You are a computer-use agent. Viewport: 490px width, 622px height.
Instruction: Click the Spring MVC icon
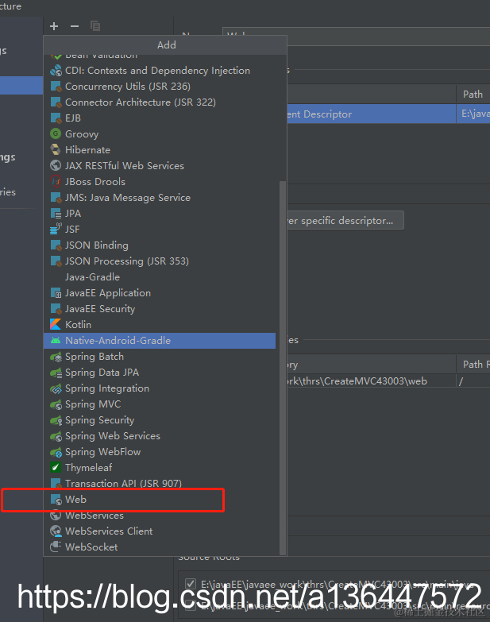coord(56,404)
